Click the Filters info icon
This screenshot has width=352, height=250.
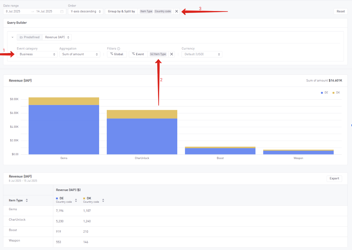point(119,49)
